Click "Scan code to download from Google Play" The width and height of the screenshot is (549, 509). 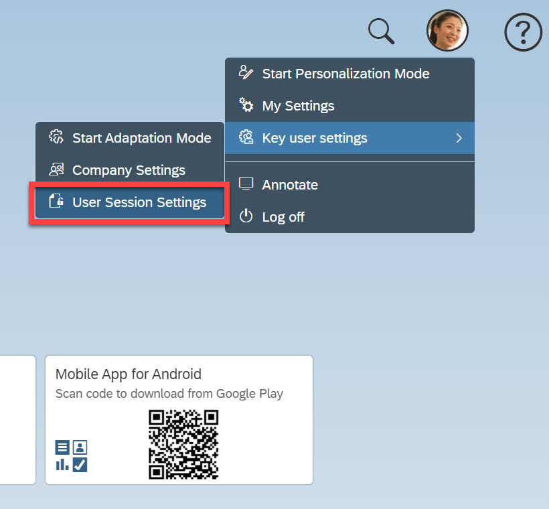(169, 393)
